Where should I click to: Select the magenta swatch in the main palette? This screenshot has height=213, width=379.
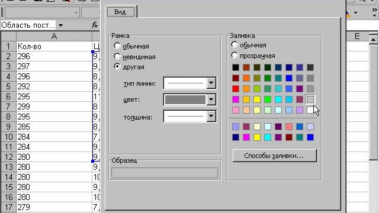tap(236, 99)
